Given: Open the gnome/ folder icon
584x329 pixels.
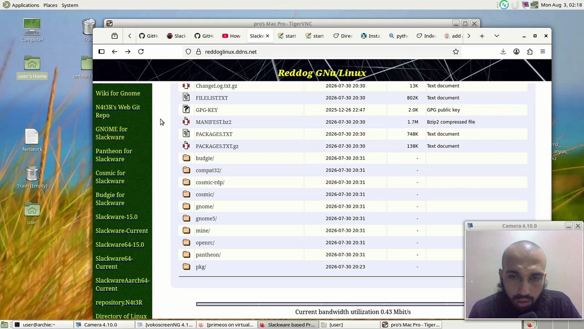Looking at the screenshot, I should click(186, 206).
